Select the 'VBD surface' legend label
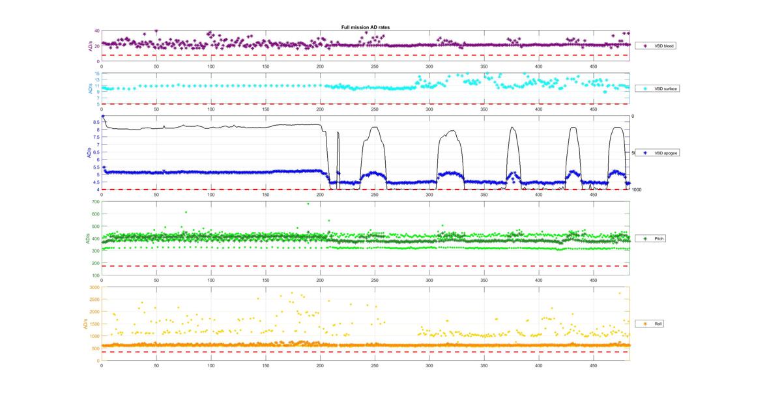 666,88
